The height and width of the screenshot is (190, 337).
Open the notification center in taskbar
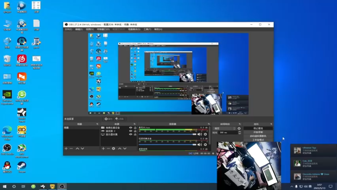coord(331,187)
